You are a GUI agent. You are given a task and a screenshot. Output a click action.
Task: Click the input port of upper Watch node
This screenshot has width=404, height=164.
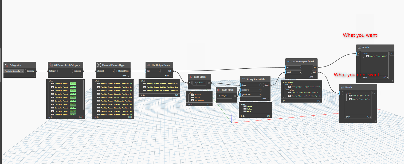[358, 54]
